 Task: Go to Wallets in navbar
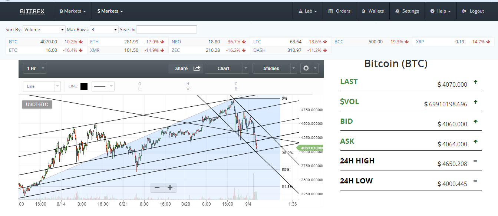[373, 11]
